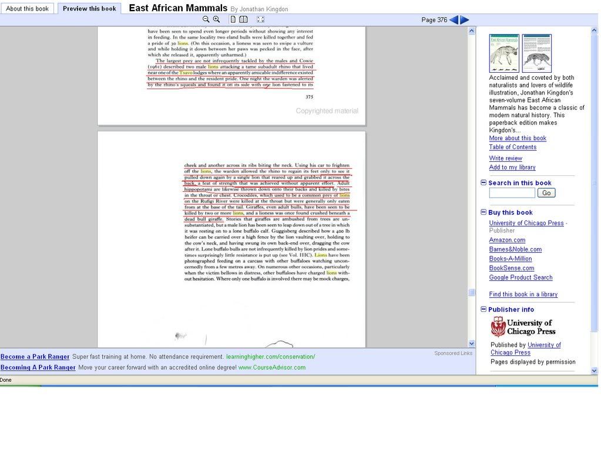The width and height of the screenshot is (601, 468).
Task: Toggle fullscreen view icon
Action: (x=260, y=19)
